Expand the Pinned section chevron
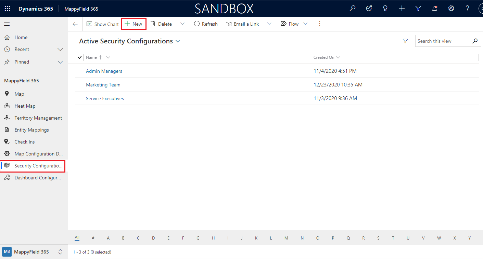 tap(60, 62)
